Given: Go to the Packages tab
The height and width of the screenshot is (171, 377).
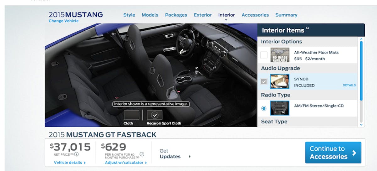Looking at the screenshot, I should pos(176,15).
